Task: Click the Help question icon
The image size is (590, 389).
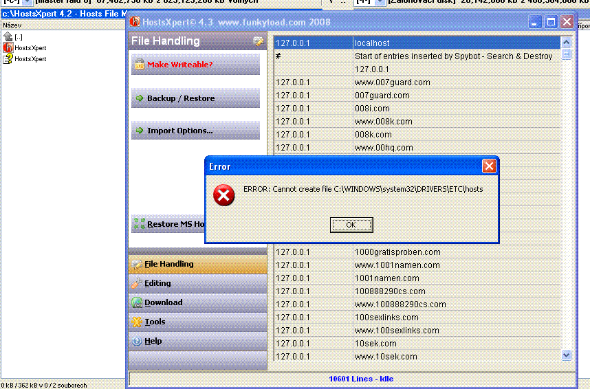Action: (x=137, y=341)
